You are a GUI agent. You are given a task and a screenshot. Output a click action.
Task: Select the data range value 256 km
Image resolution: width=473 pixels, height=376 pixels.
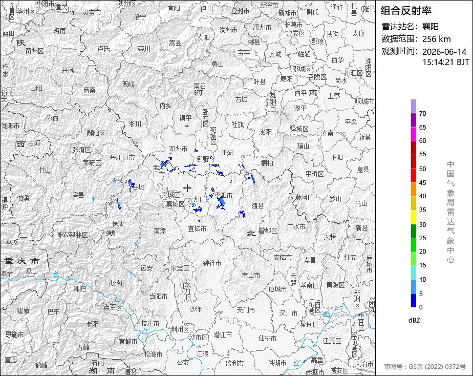pyautogui.click(x=437, y=39)
